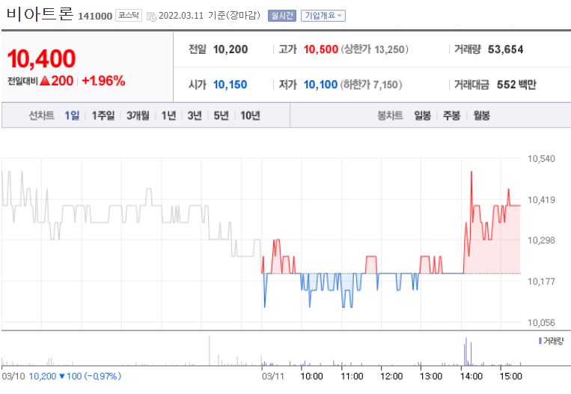The width and height of the screenshot is (571, 394).
Task: Click the 10,056 y-axis label
Action: (x=541, y=323)
